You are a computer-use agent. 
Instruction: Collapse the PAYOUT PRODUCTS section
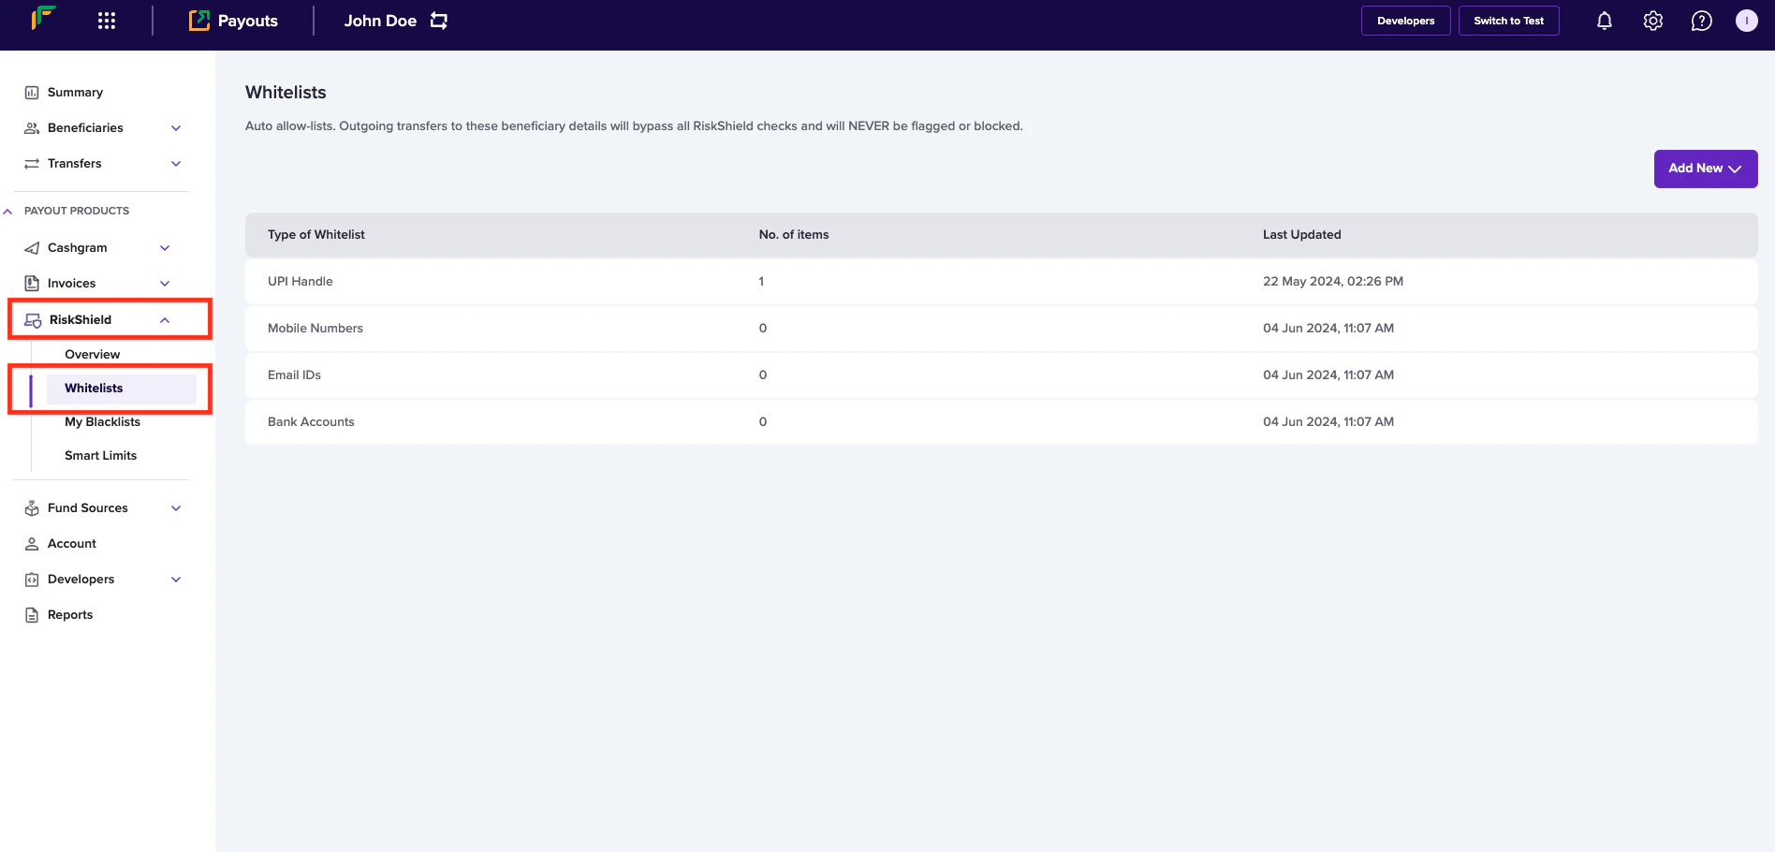point(7,212)
